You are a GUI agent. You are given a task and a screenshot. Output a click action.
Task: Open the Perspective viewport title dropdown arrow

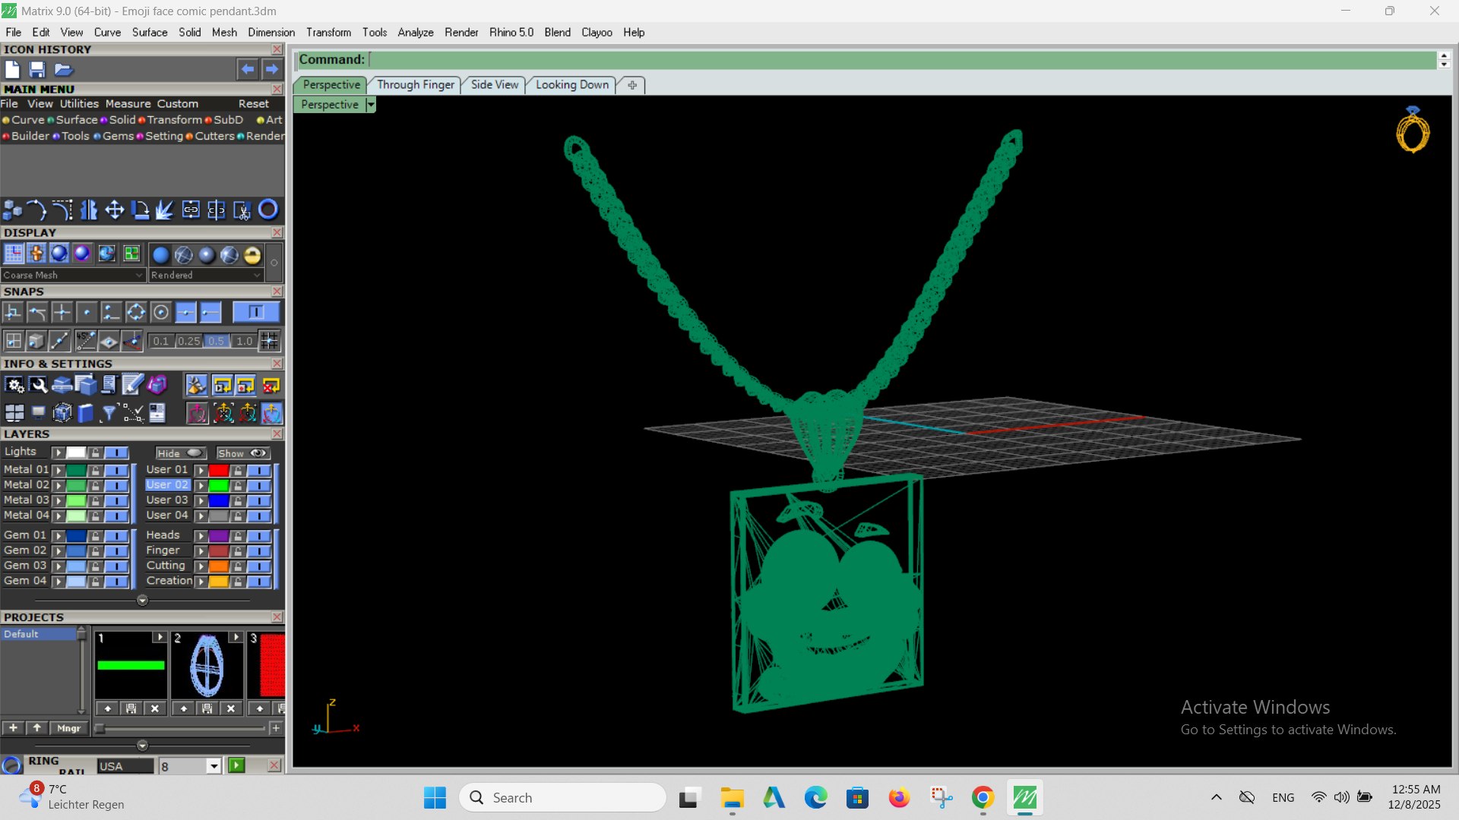pyautogui.click(x=371, y=105)
